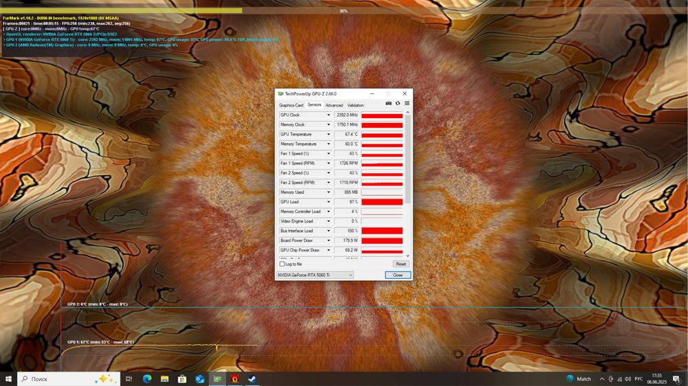
Task: Click the РУС language indicator
Action: tap(638, 379)
